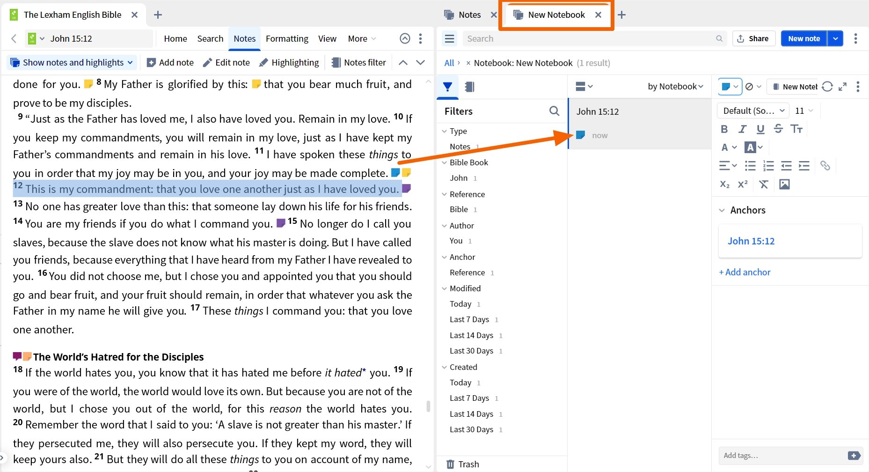Image resolution: width=869 pixels, height=472 pixels.
Task: Expand the More menu in the Bible toolbar
Action: [362, 38]
